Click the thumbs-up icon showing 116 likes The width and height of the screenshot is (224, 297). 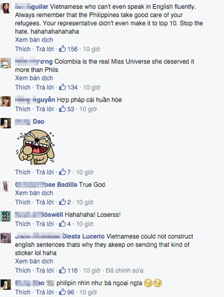coord(62,270)
